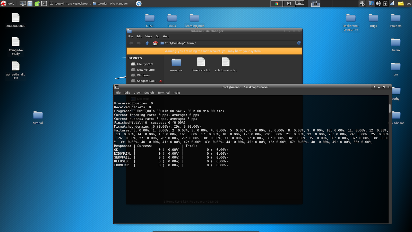Switch to the tutorial File Manager taskbar button
The width and height of the screenshot is (412, 232).
pos(113,4)
